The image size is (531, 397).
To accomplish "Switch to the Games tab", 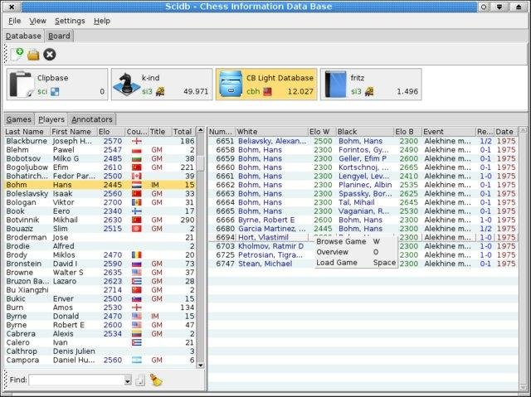I will [x=19, y=119].
